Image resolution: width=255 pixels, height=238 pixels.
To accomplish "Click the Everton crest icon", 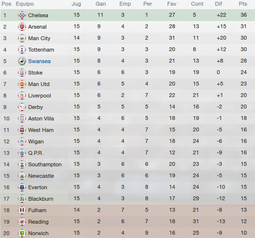I will coord(22,187).
